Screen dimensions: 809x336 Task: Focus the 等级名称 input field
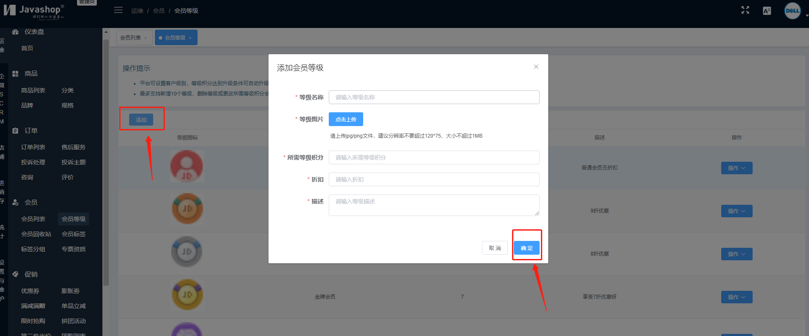coord(434,97)
